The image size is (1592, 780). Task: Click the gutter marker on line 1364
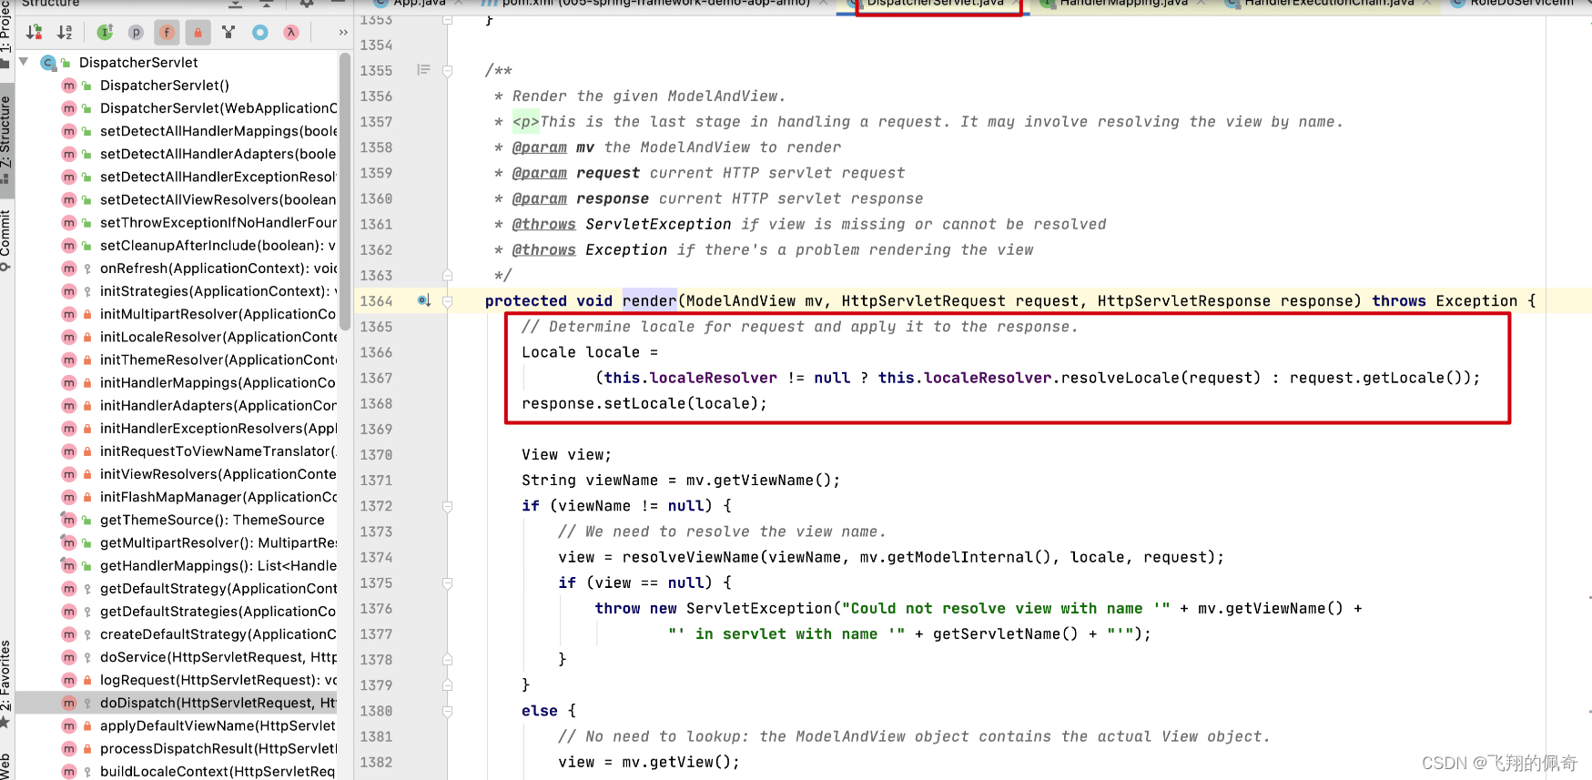pyautogui.click(x=423, y=300)
